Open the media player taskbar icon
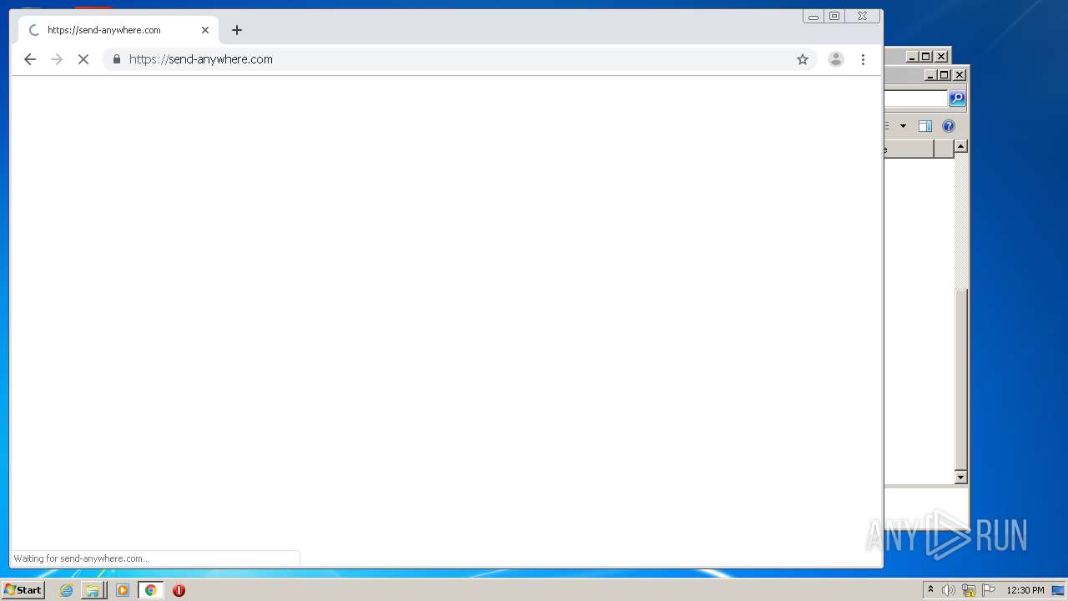This screenshot has width=1068, height=601. tap(123, 590)
